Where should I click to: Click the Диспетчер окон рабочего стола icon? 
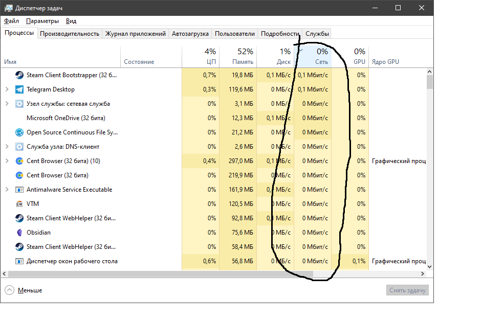point(19,261)
